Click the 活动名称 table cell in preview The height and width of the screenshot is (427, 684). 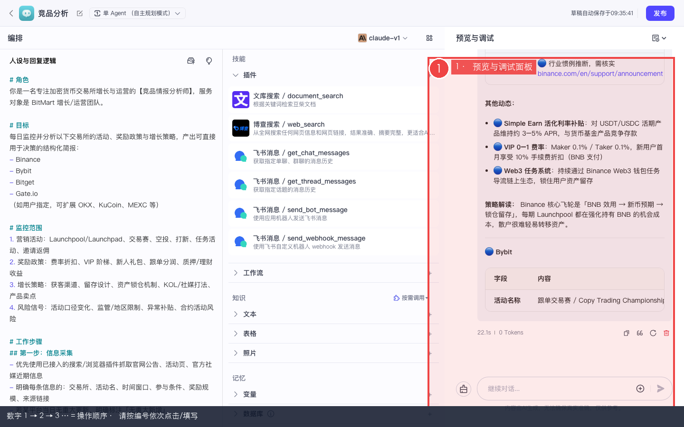507,300
